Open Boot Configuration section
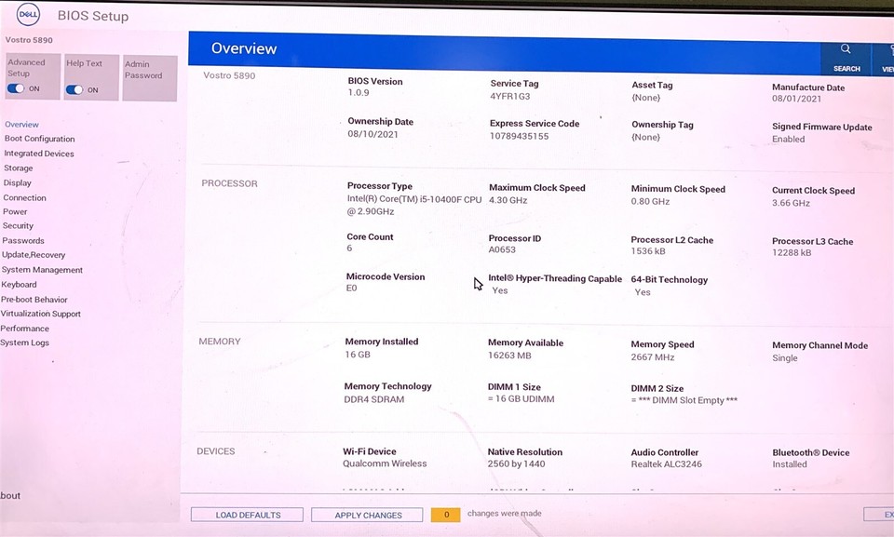 [39, 139]
